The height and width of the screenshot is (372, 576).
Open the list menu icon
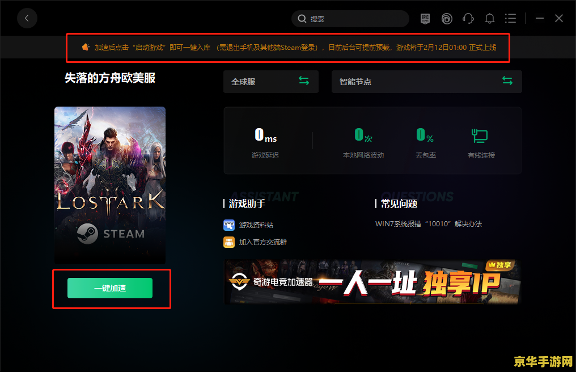point(510,18)
